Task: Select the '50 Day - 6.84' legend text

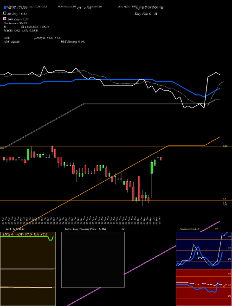Action: coord(17,13)
